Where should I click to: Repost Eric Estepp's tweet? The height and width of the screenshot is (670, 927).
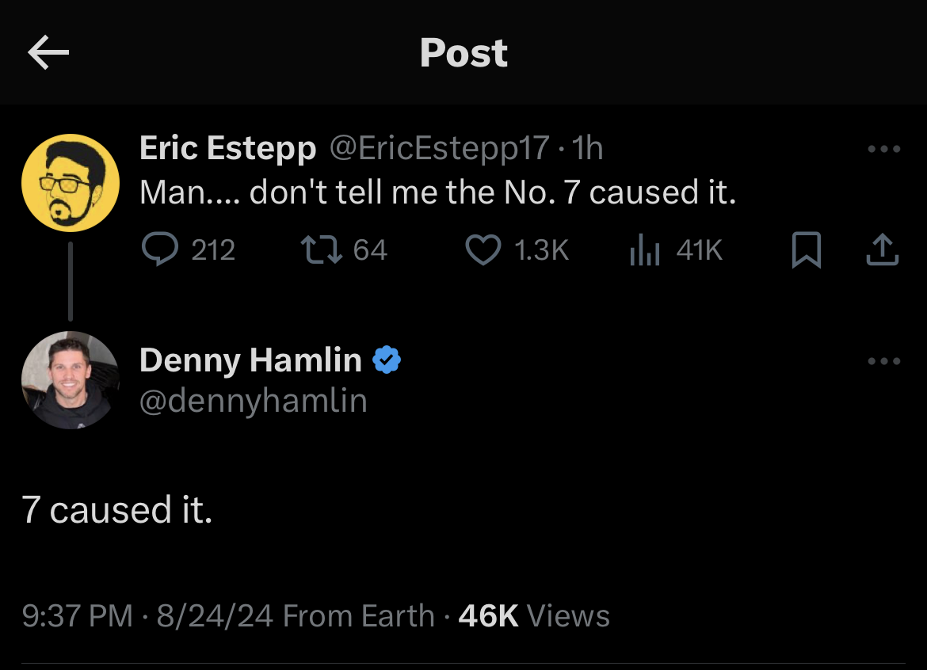[x=321, y=250]
